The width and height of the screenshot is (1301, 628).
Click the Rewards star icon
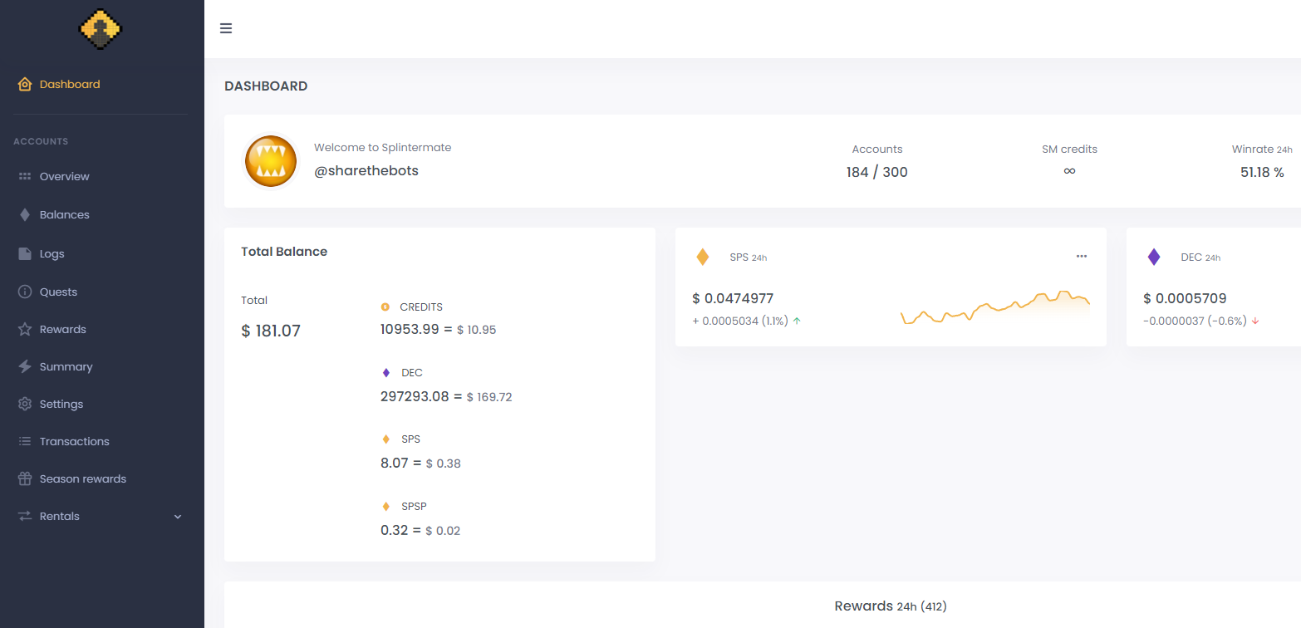pyautogui.click(x=25, y=329)
